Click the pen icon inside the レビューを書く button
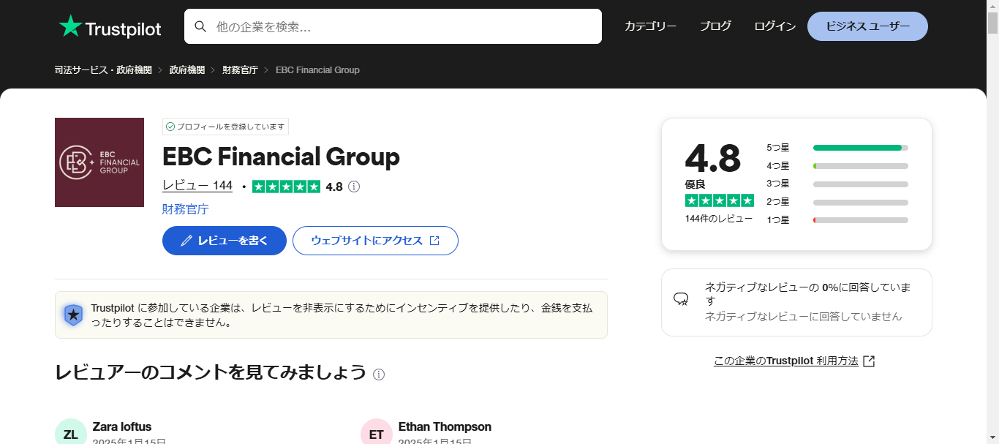This screenshot has height=444, width=999. pos(186,240)
